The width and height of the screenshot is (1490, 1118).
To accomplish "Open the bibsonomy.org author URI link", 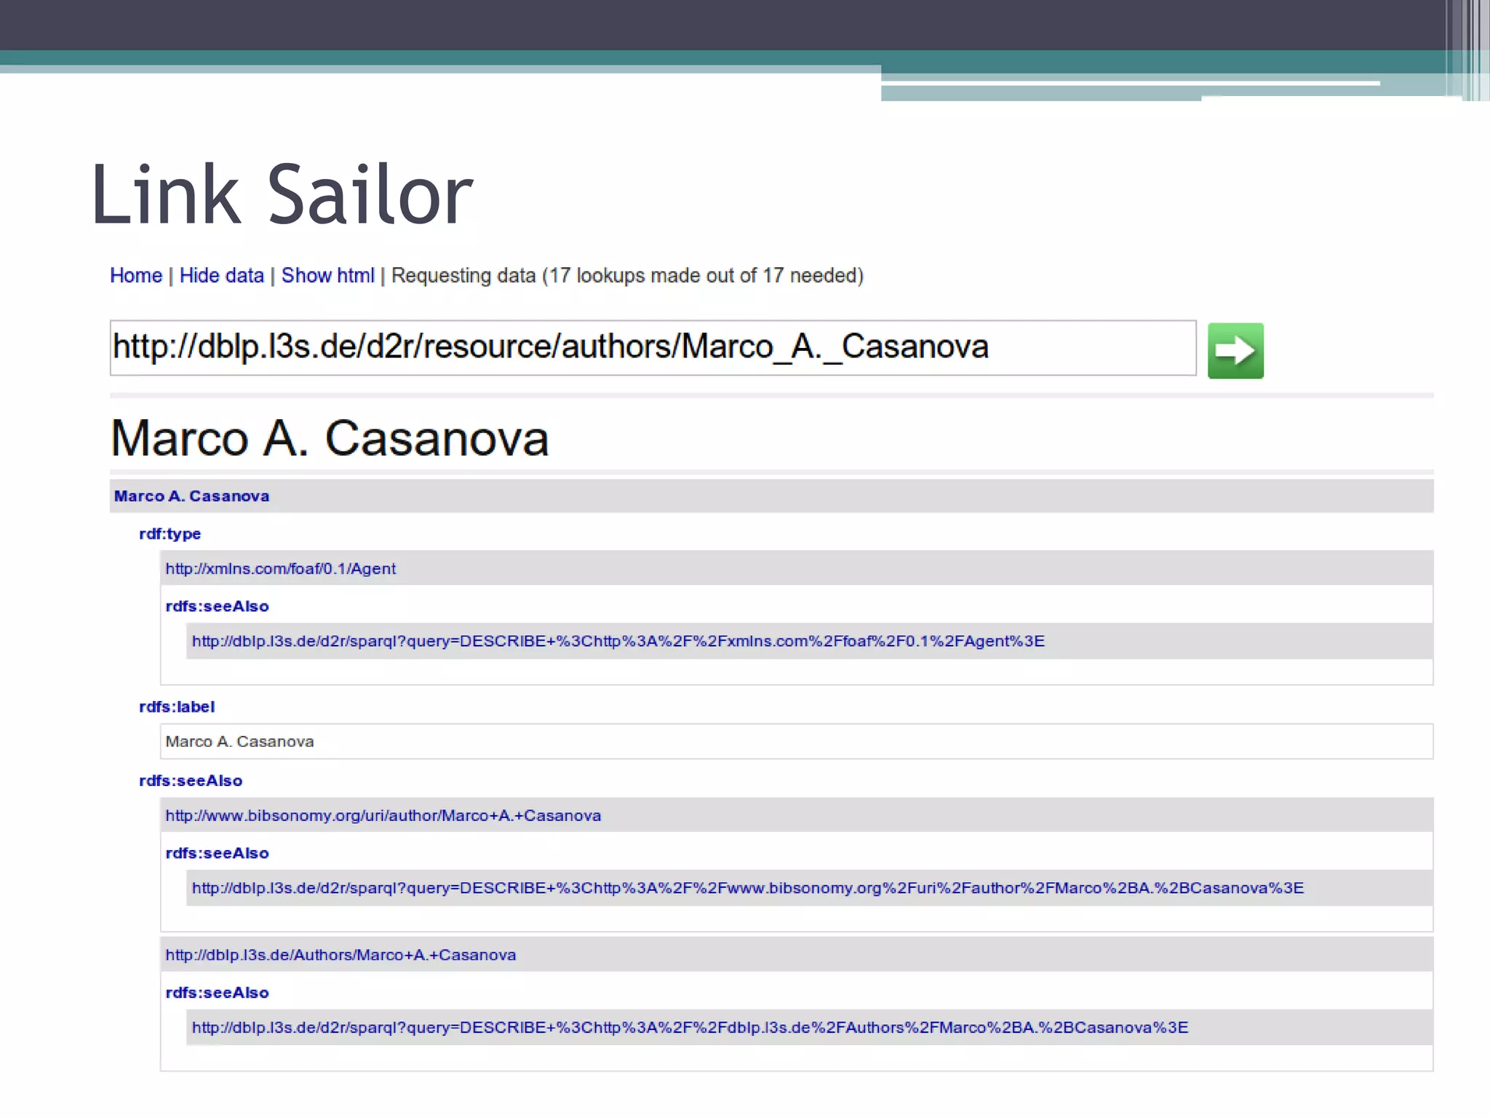I will [x=383, y=816].
